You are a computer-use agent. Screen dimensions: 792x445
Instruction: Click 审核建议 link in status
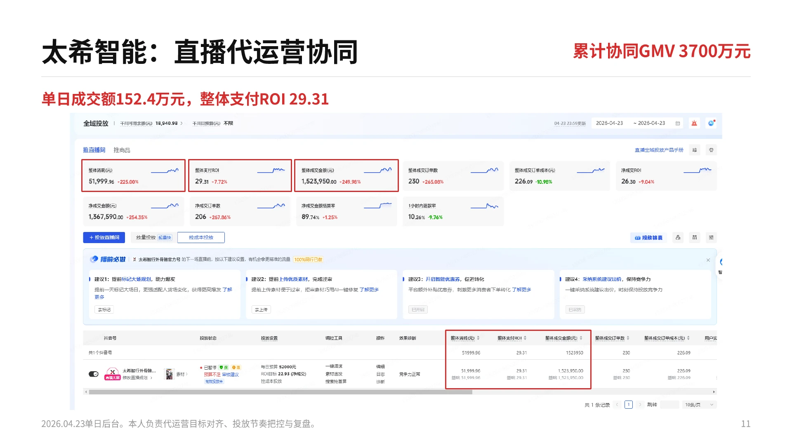coord(230,375)
